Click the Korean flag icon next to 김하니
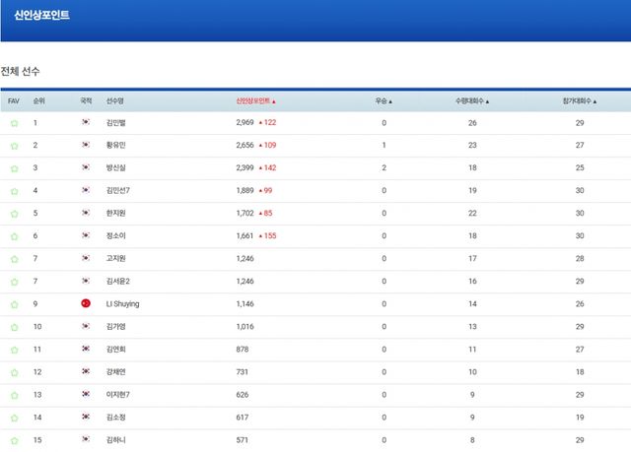 86,440
